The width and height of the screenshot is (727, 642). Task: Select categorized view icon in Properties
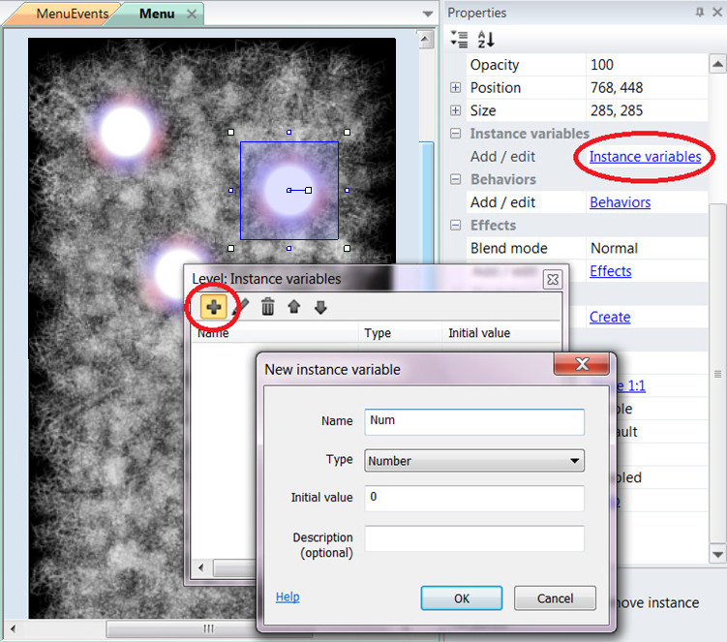point(460,40)
